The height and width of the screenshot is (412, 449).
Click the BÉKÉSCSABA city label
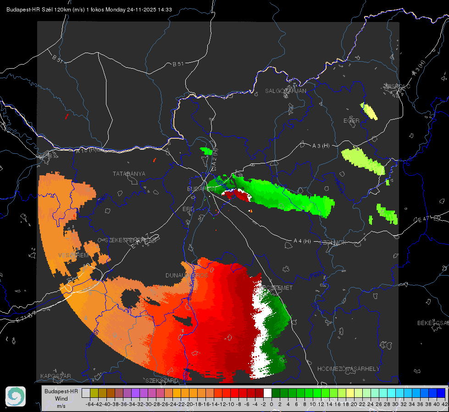(433, 323)
